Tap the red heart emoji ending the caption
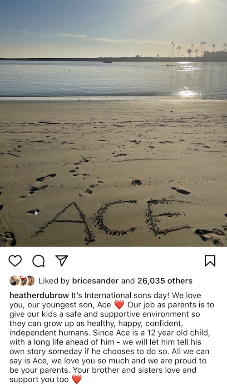227x385 pixels. coord(77,380)
